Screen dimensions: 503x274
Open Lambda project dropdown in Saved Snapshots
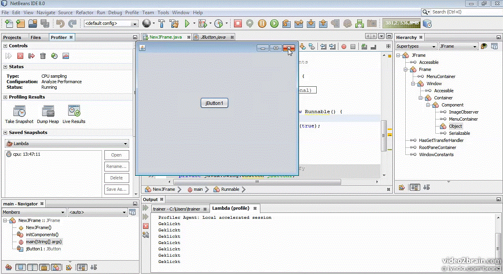(x=67, y=144)
